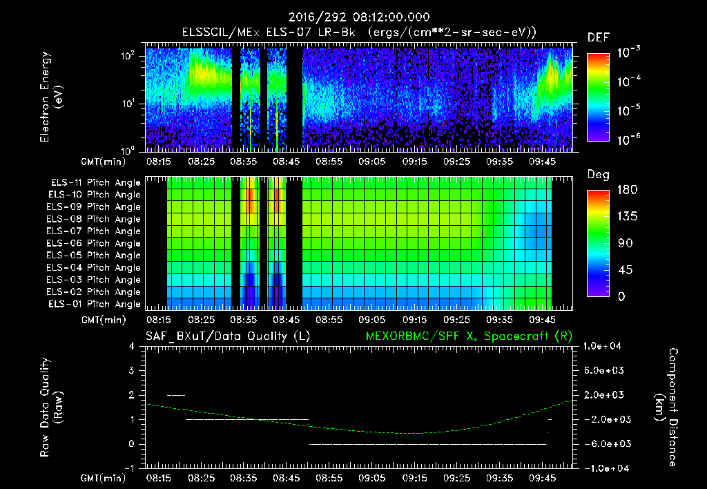
Task: Click the Raw Data Quality (Raw) axis label
Action: [52, 407]
